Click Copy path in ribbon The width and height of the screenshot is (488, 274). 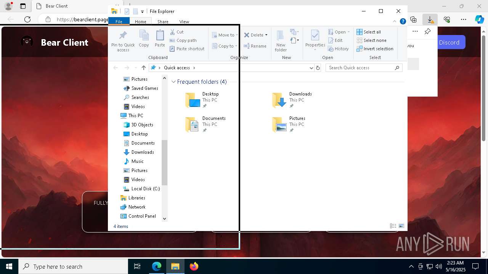click(183, 40)
